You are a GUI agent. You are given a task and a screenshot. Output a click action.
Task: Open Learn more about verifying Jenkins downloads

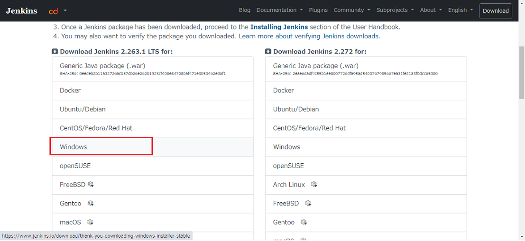pos(309,36)
